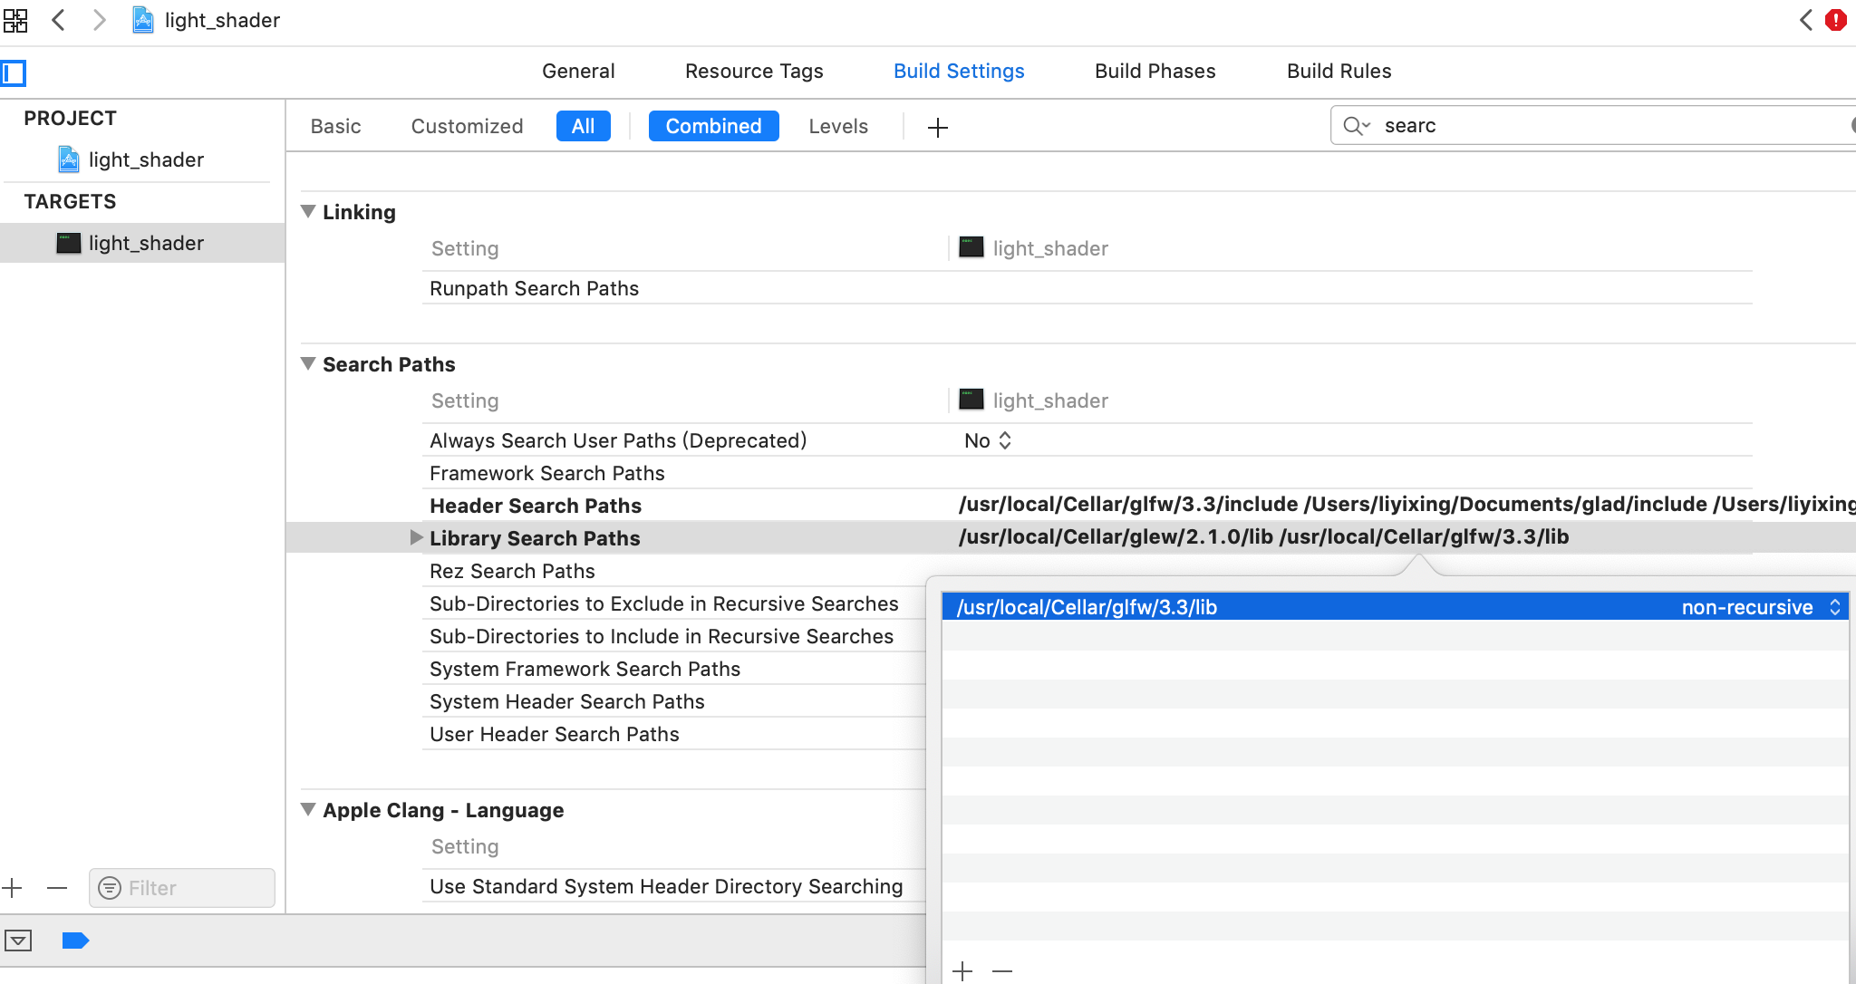Remove the selected path using minus button
This screenshot has height=984, width=1856.
point(1002,971)
